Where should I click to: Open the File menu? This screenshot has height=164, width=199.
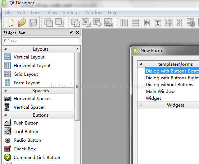[8, 13]
